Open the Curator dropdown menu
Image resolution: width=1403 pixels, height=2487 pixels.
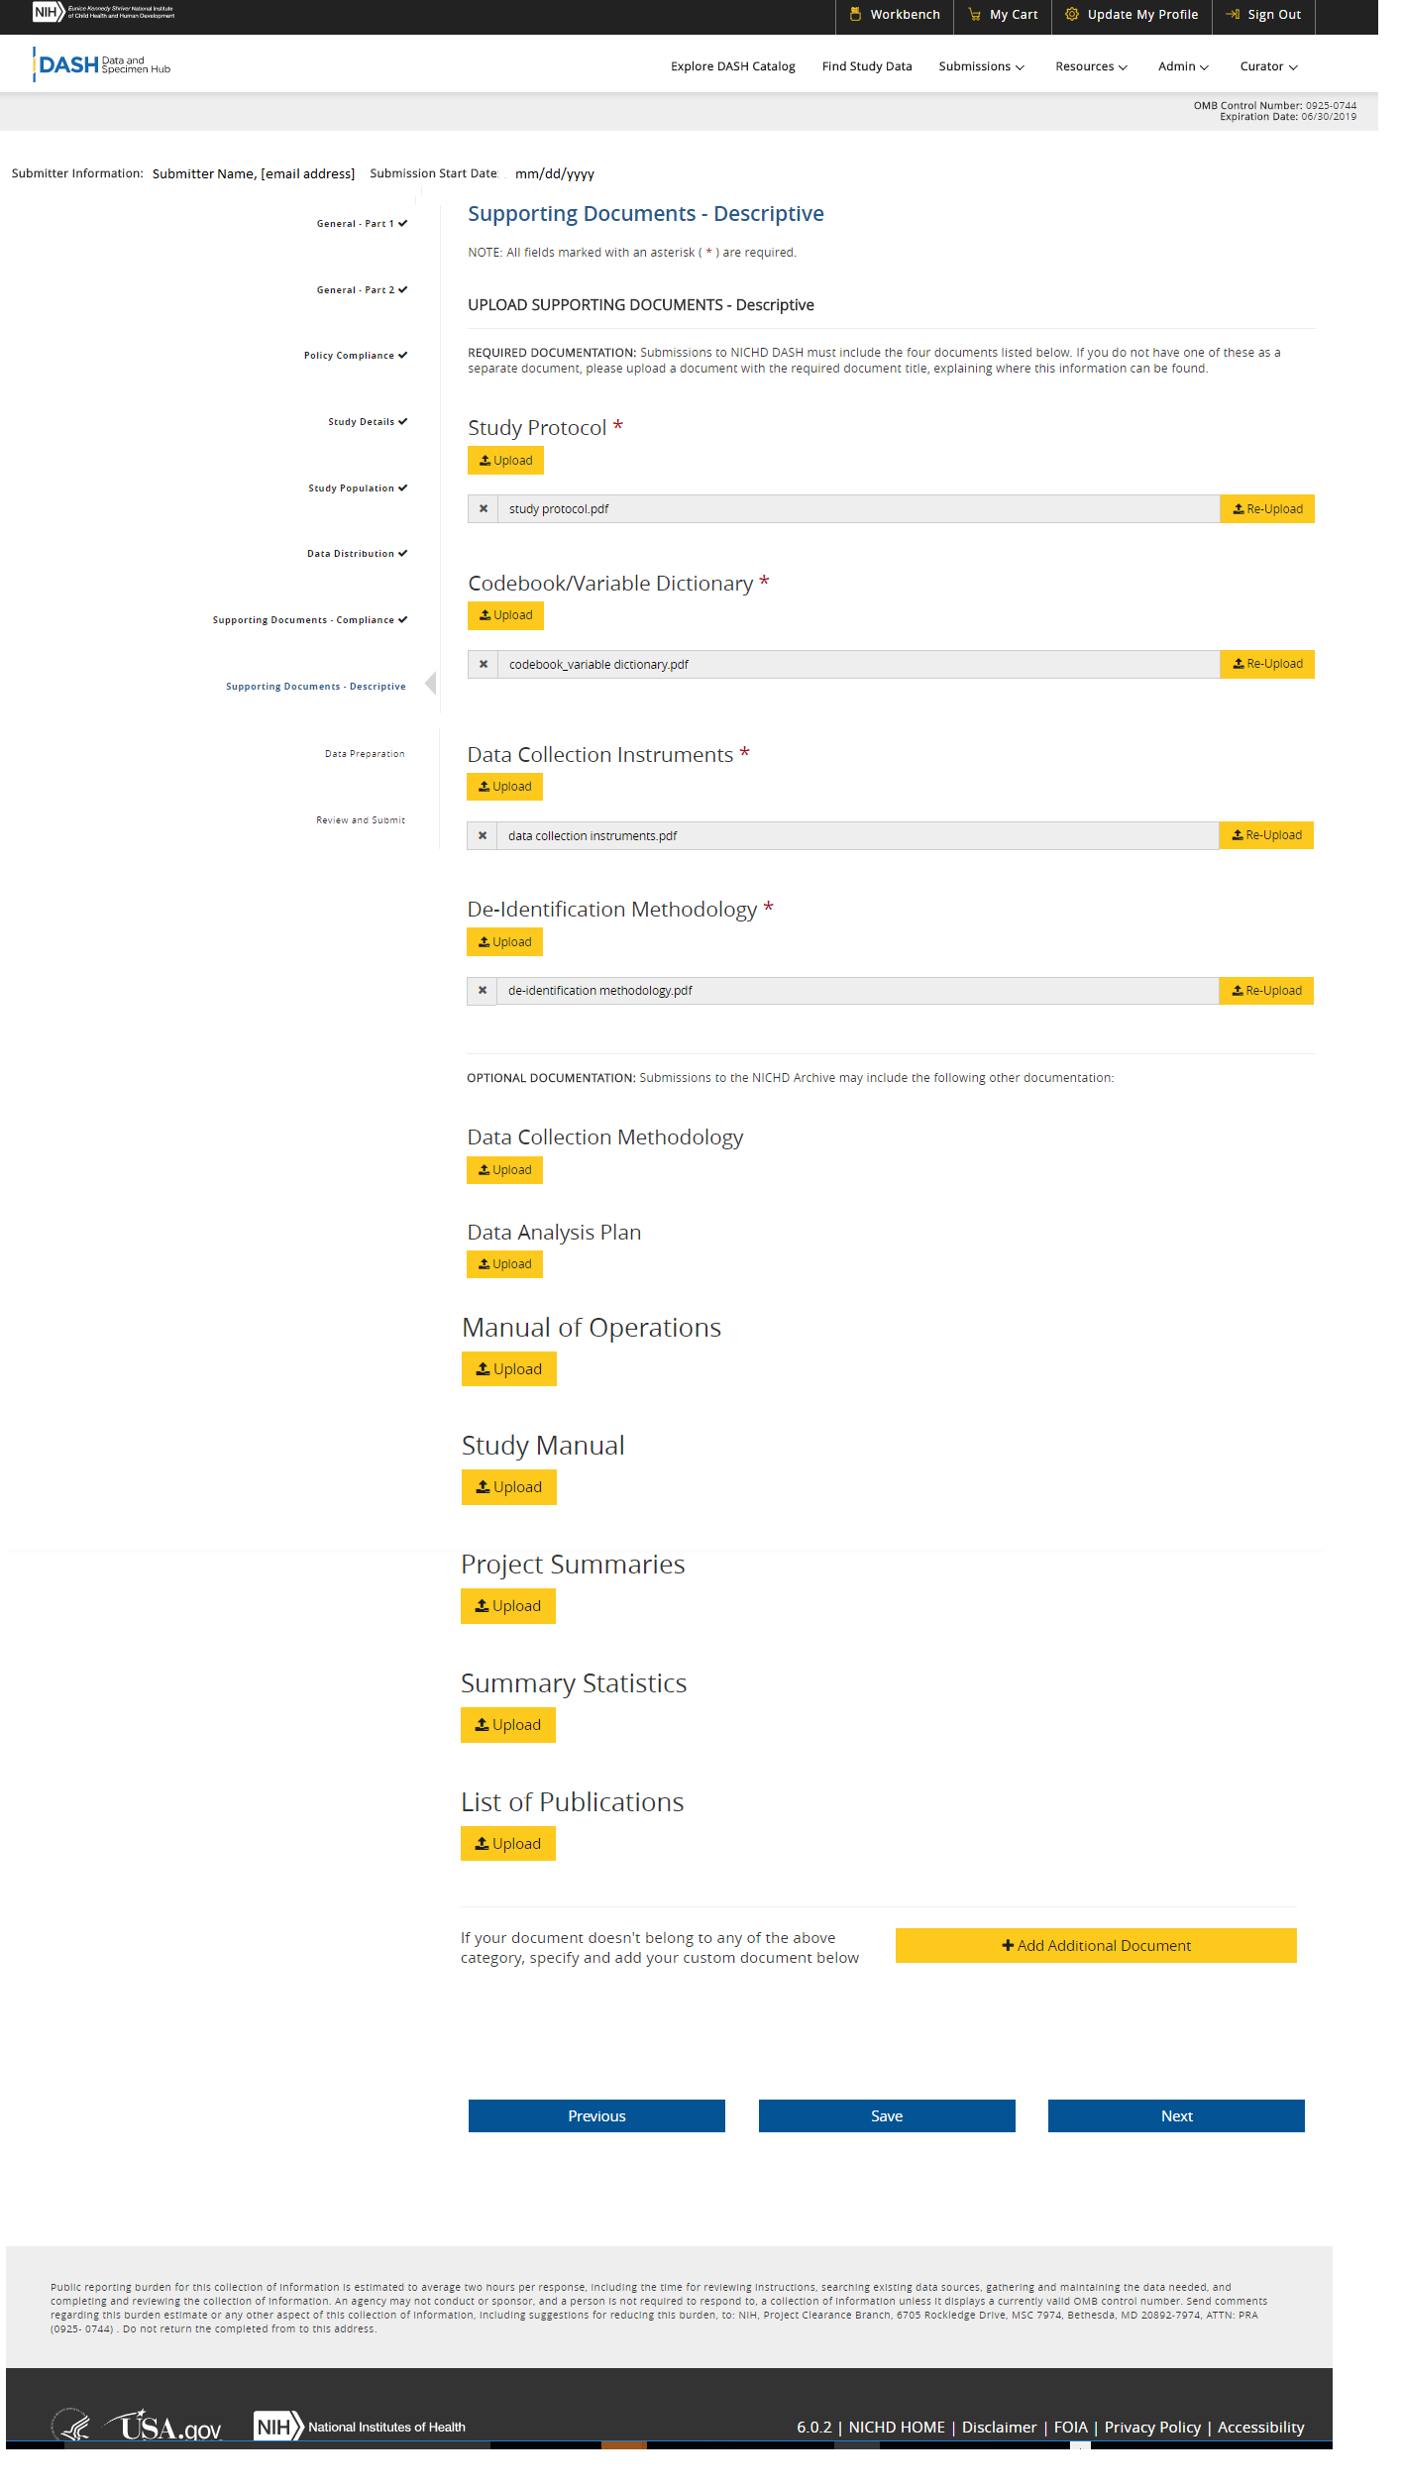coord(1268,66)
